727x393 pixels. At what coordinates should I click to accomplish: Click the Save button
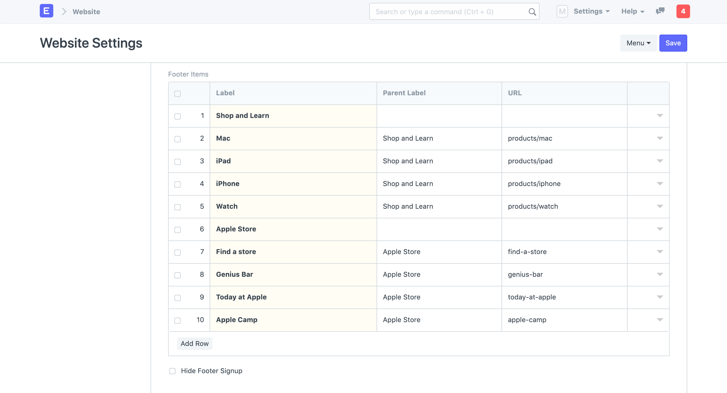(673, 43)
